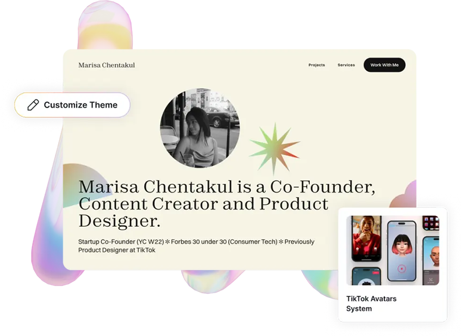
Task: Click the first asterisk separator after YC W22
Action: pyautogui.click(x=167, y=242)
